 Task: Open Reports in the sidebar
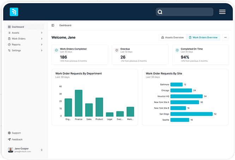tap(25, 45)
